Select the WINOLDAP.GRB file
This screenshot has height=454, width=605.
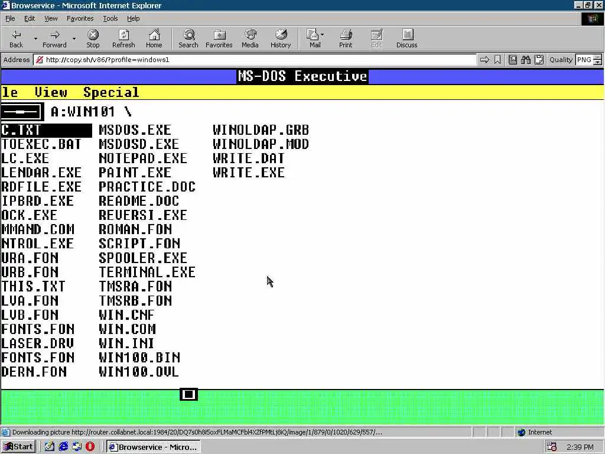261,130
